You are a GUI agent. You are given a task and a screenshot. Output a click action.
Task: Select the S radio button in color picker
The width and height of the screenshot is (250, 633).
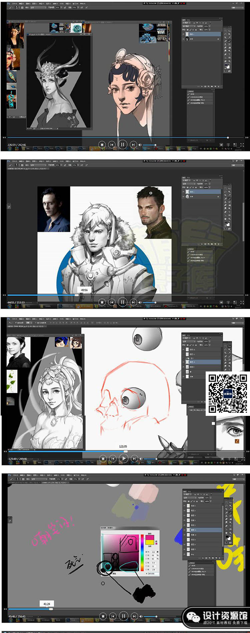(146, 556)
